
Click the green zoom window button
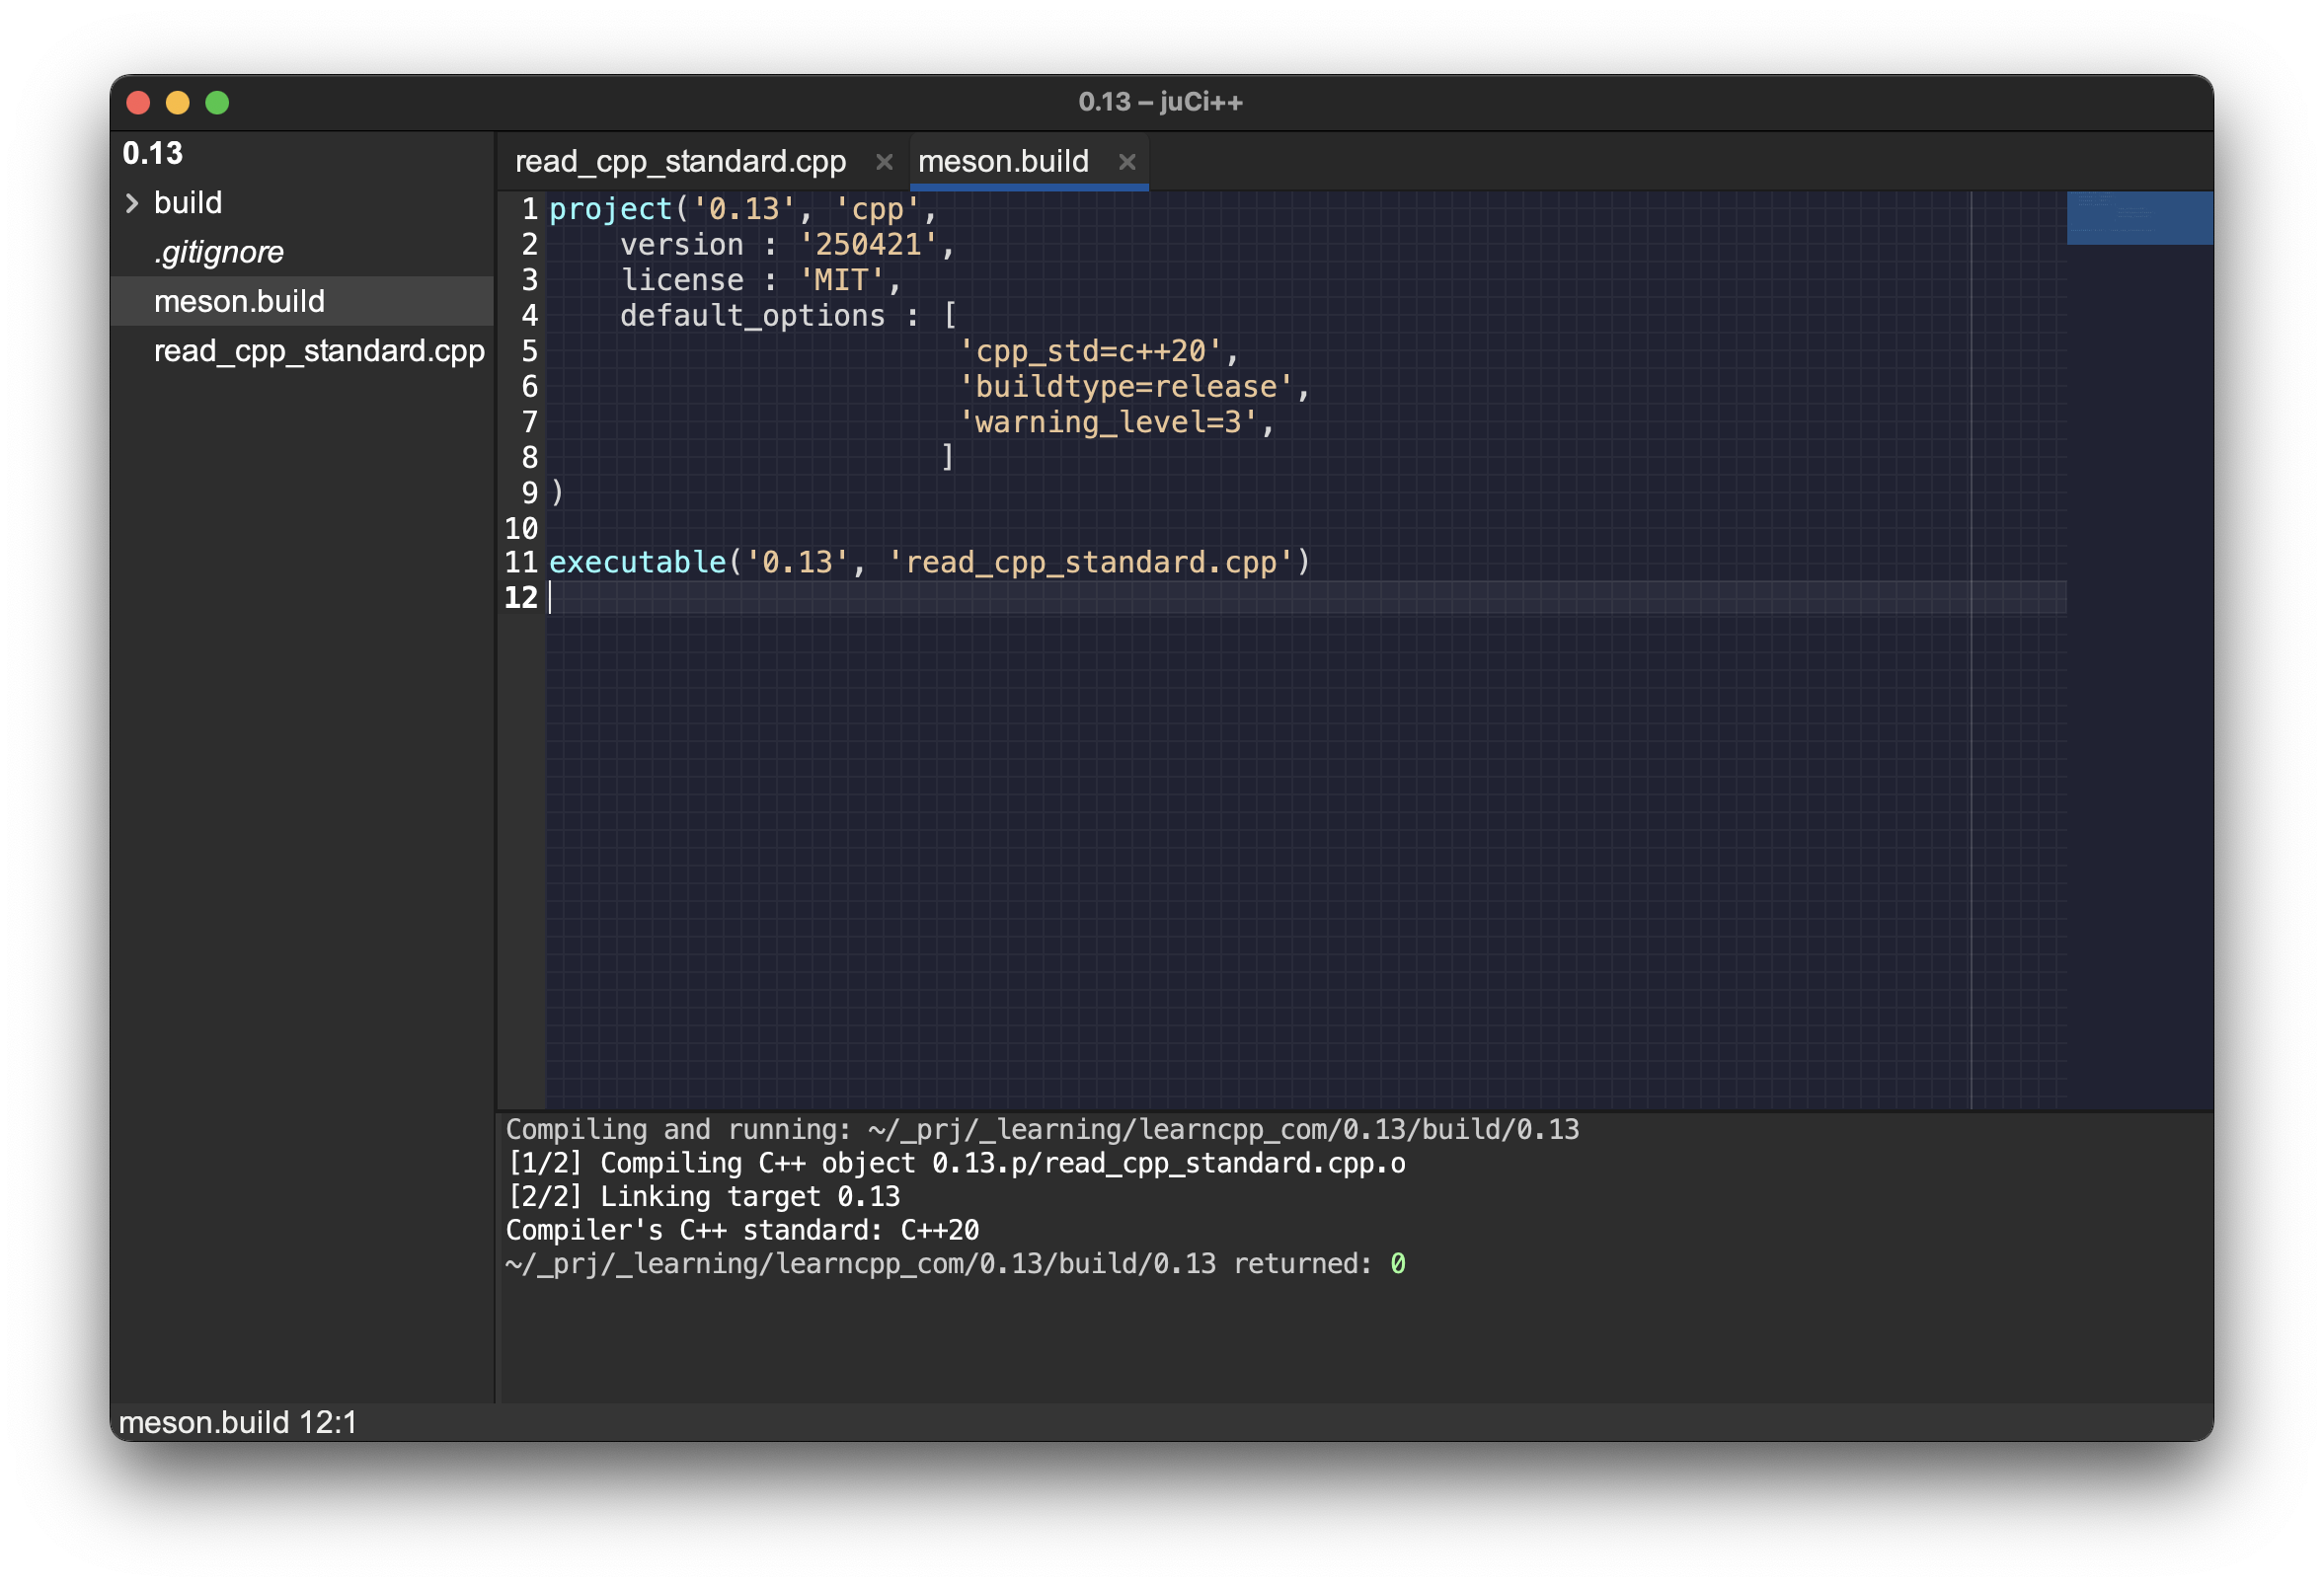pyautogui.click(x=217, y=103)
